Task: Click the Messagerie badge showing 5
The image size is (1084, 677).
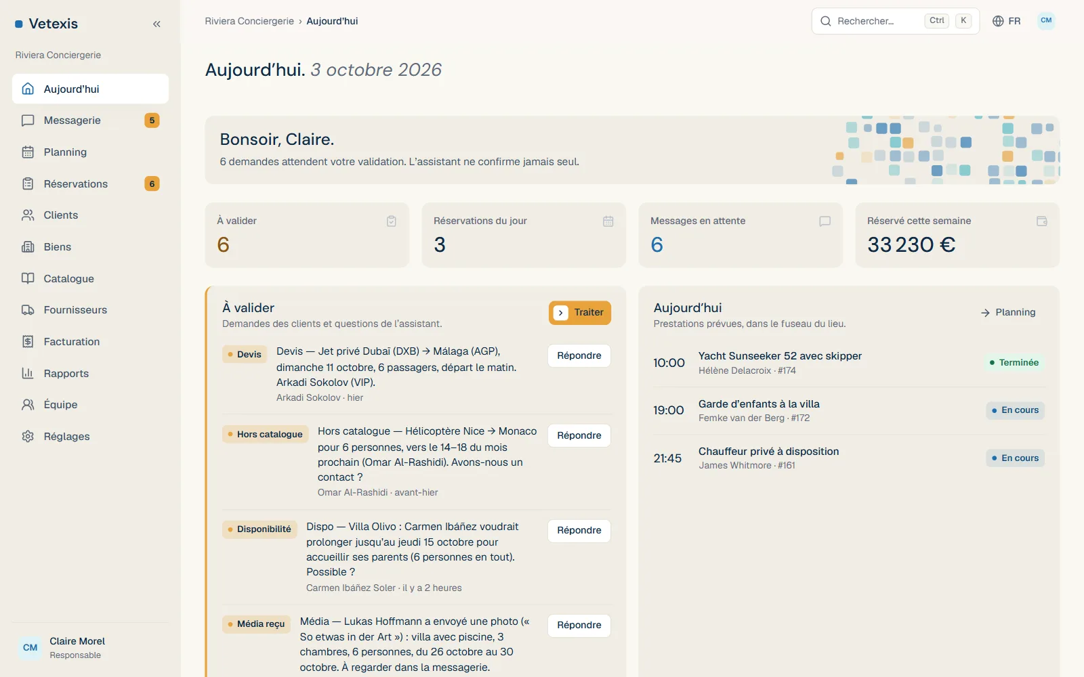Action: [x=152, y=121]
